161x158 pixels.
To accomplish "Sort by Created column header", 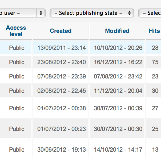I will [61, 31].
